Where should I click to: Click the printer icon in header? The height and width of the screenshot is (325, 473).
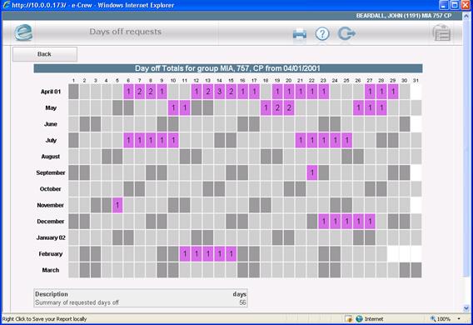pos(300,34)
